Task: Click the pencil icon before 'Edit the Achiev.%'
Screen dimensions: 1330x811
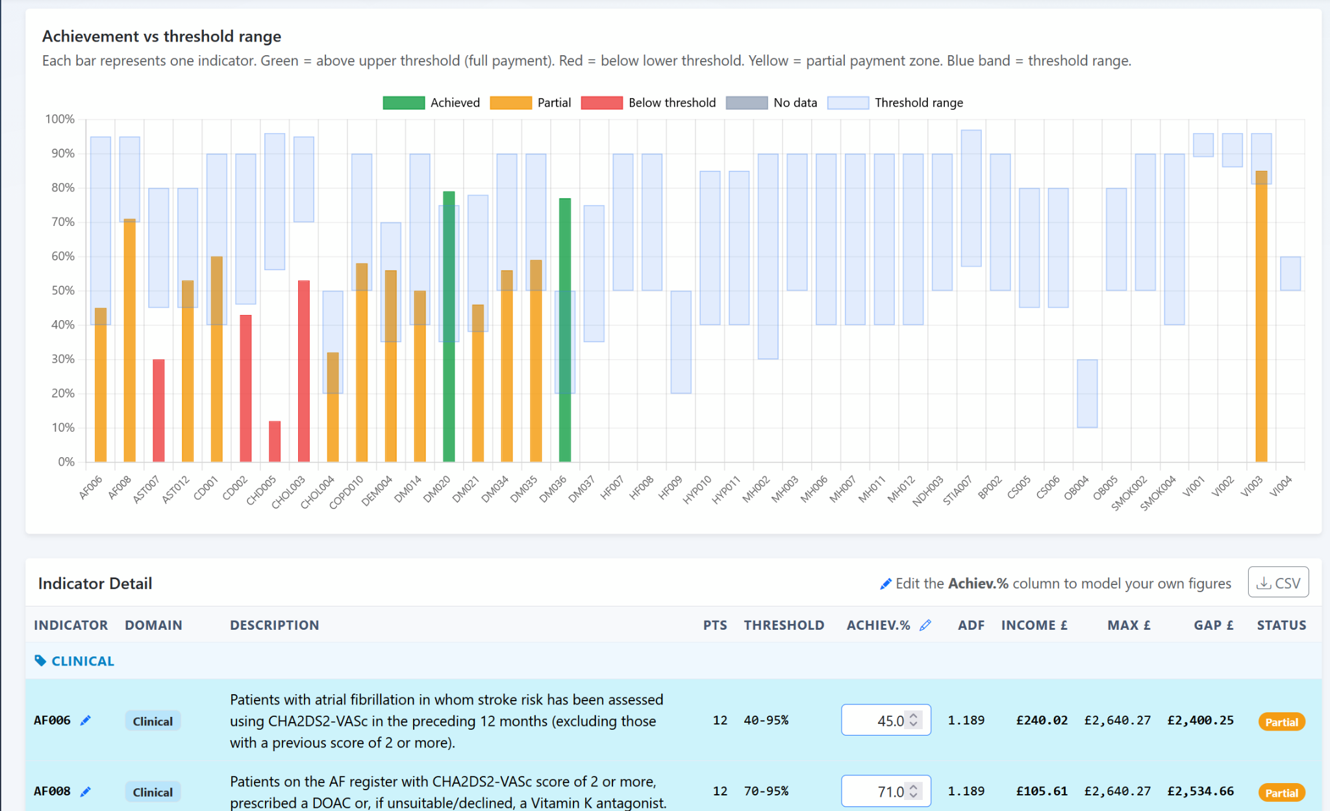Action: coord(885,584)
